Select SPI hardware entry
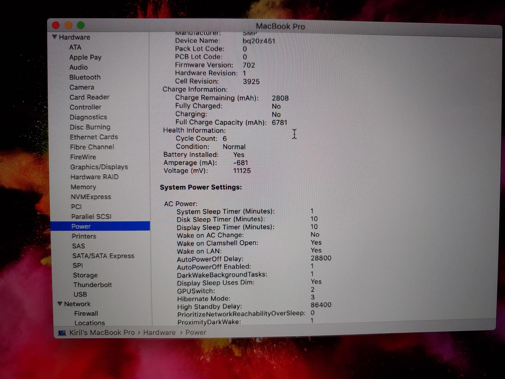This screenshot has width=505, height=379. [78, 265]
